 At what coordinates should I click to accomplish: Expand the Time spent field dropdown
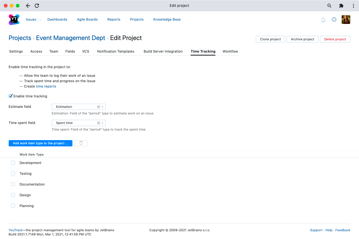tap(102, 123)
